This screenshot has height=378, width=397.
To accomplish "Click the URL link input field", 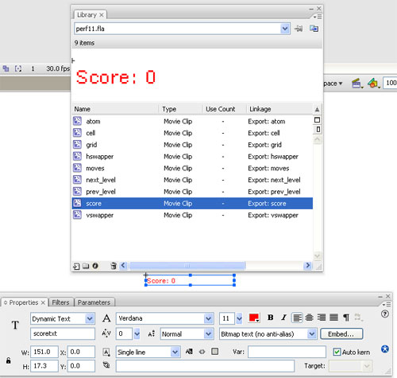I will (x=205, y=366).
